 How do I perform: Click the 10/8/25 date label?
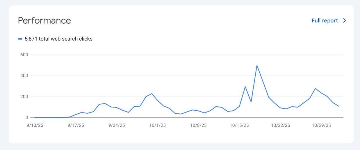point(198,125)
